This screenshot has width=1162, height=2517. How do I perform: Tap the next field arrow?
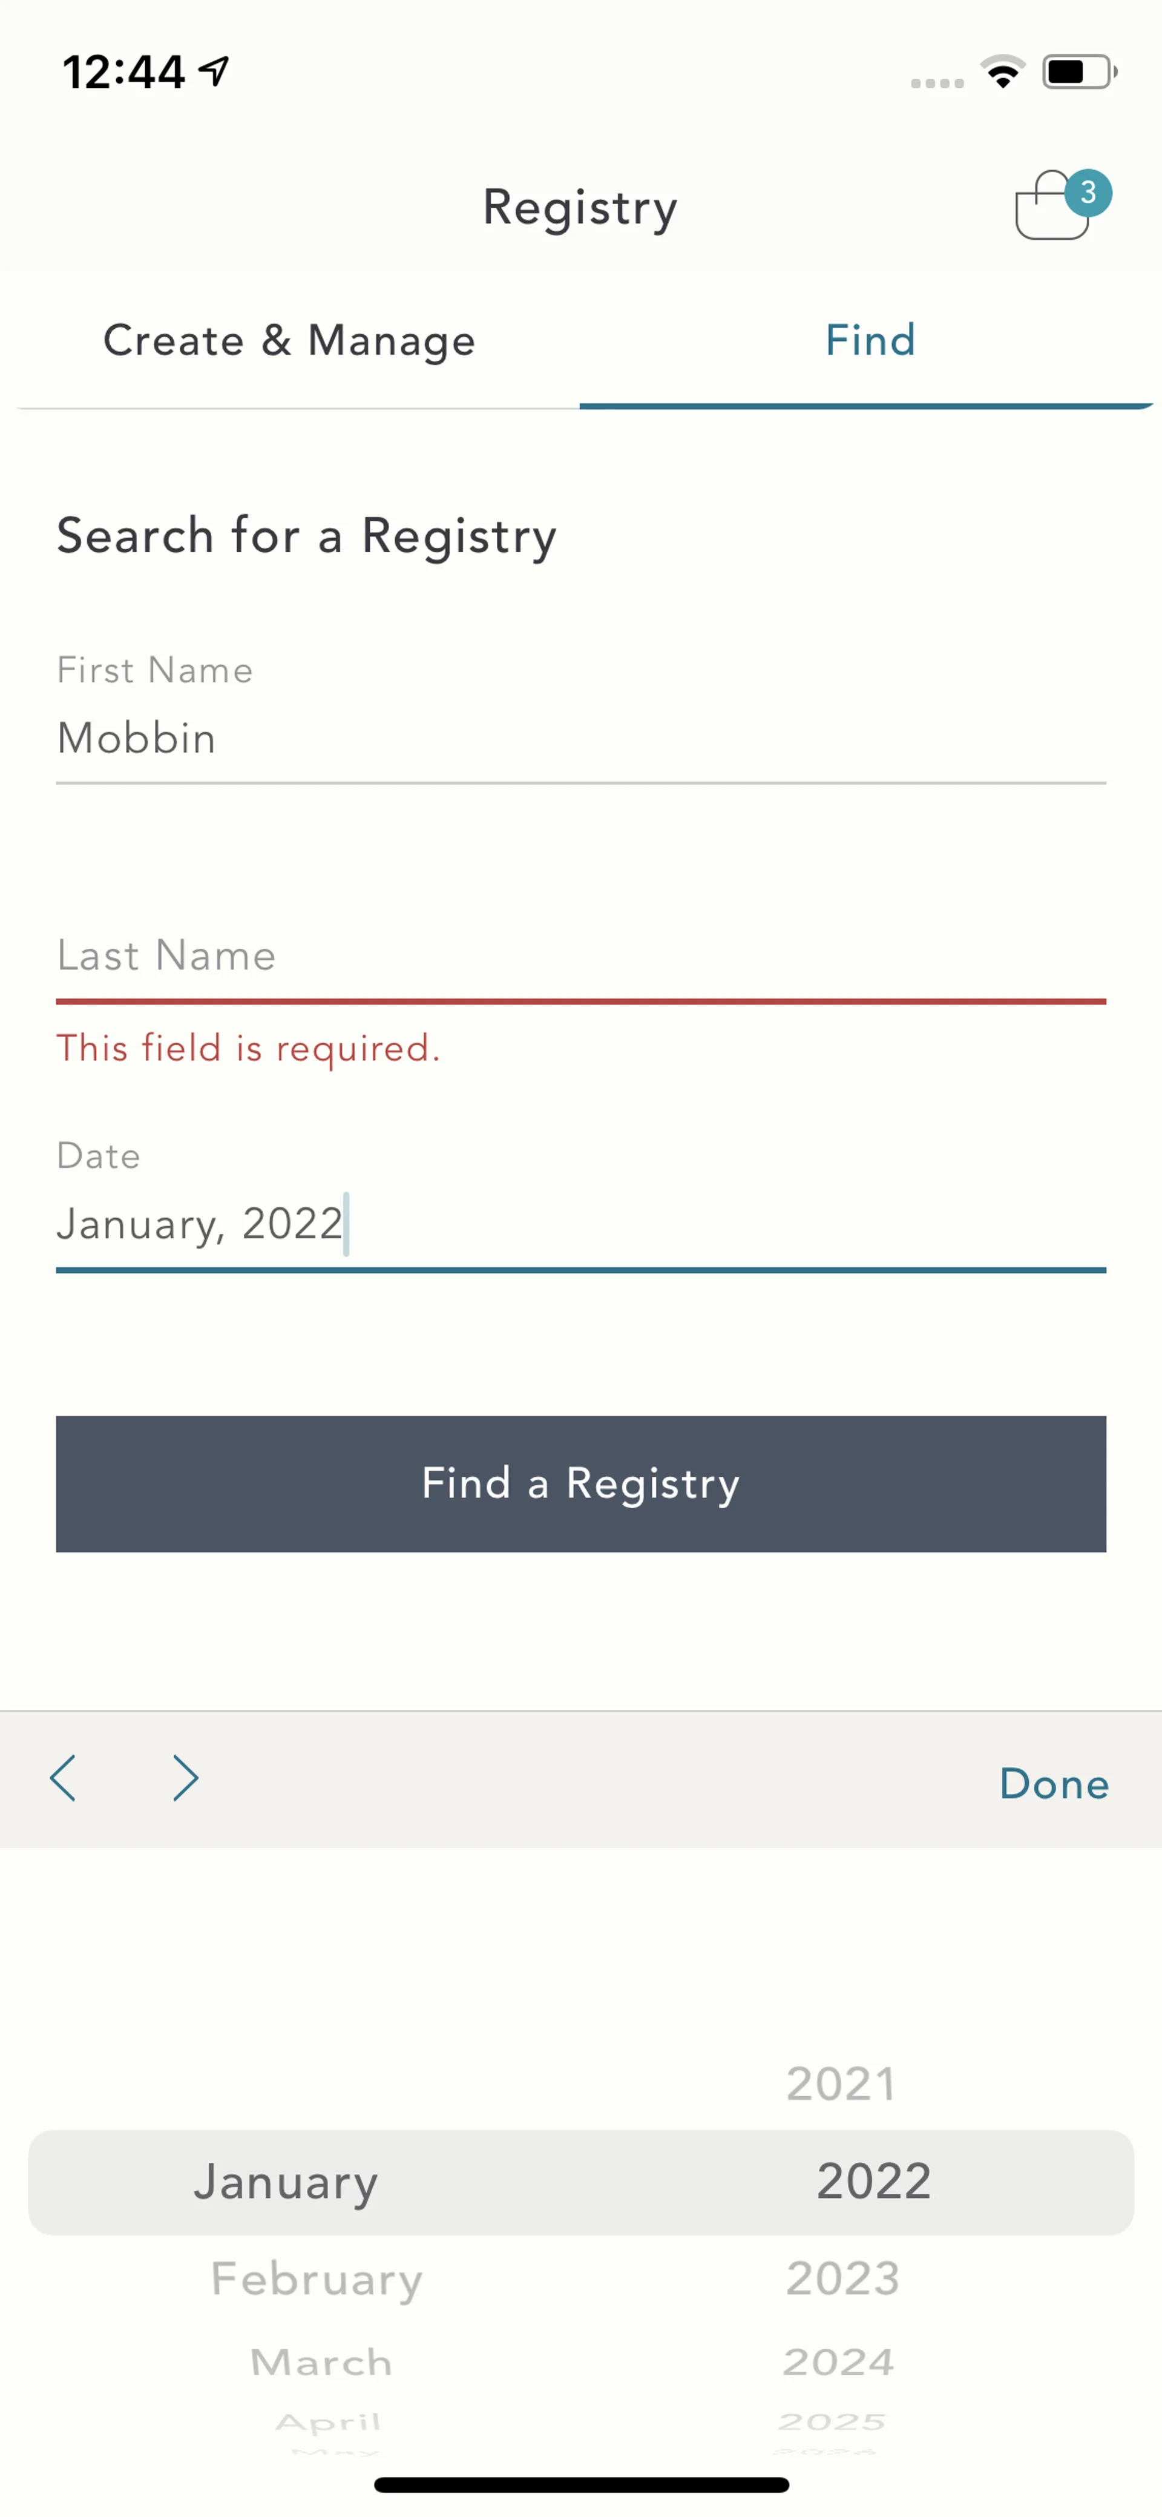click(x=185, y=1778)
